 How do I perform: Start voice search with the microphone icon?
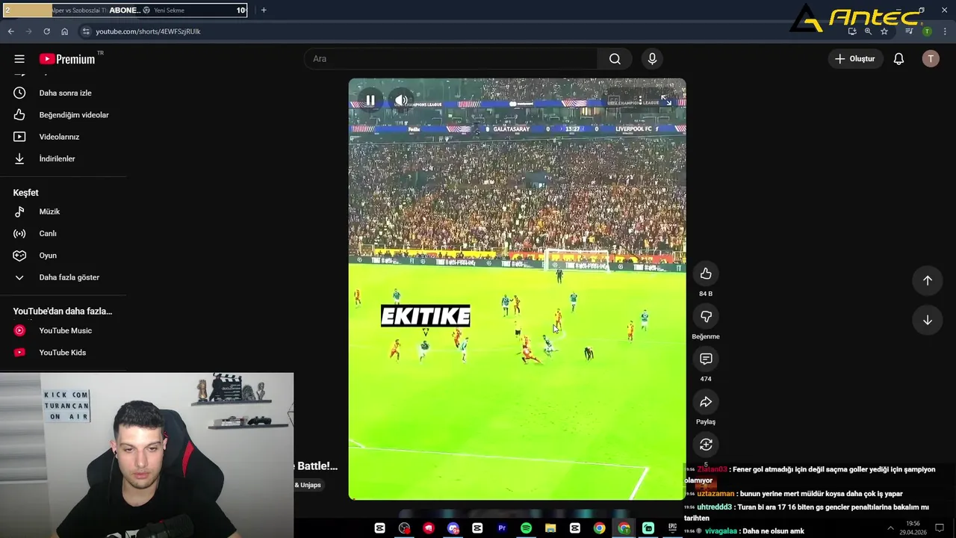(x=652, y=59)
